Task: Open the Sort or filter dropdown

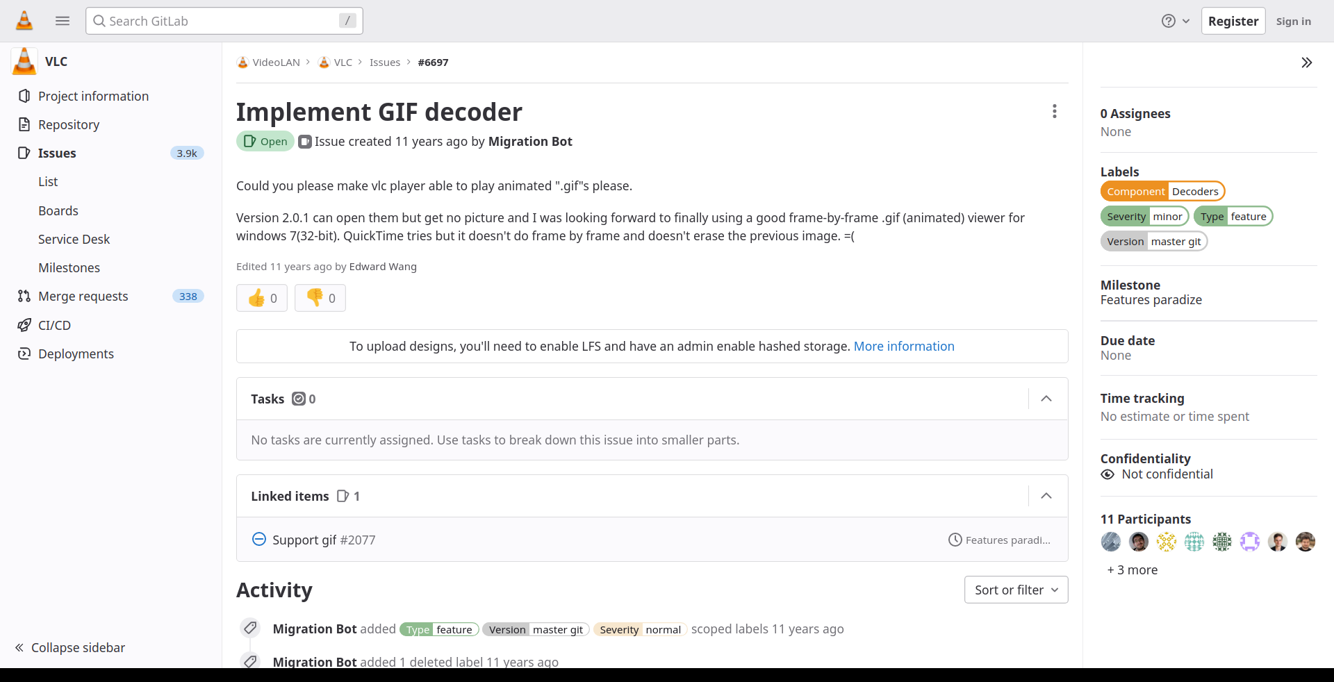Action: (x=1016, y=590)
